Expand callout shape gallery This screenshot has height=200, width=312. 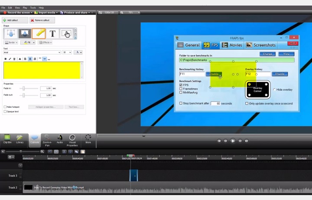75,38
